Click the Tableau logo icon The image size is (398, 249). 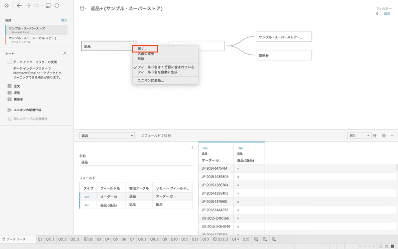pyautogui.click(x=7, y=5)
